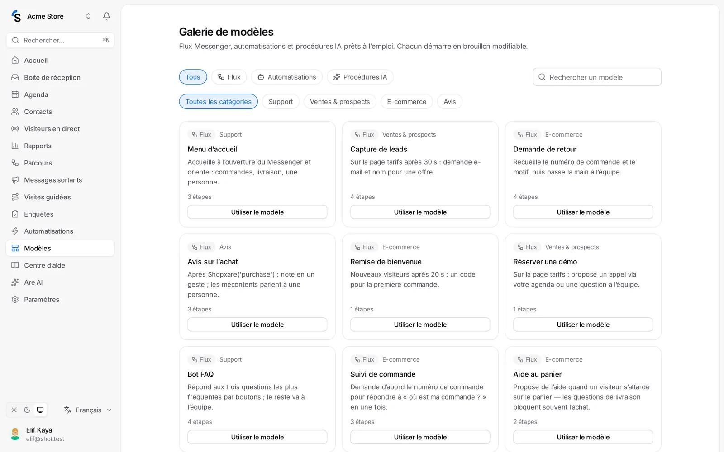Screen dimensions: 724x452
Task: Filter by Avis category
Action: pyautogui.click(x=450, y=102)
